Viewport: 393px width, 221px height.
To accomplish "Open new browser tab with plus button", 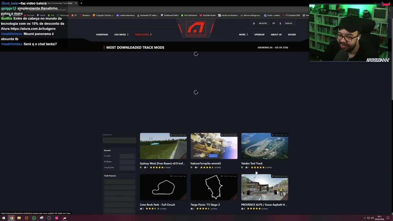I will tap(81, 3).
